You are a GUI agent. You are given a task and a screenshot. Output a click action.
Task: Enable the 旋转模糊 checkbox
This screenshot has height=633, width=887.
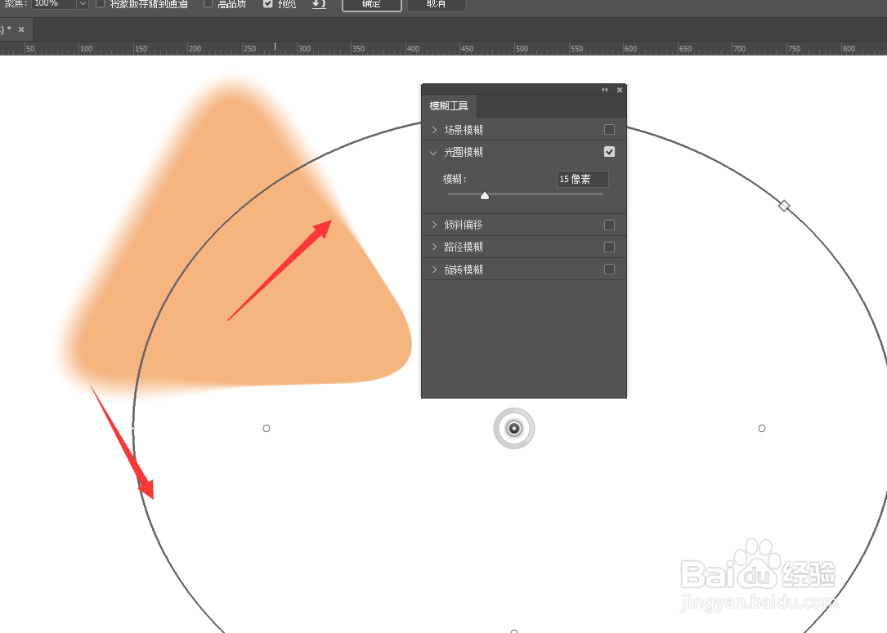[609, 269]
